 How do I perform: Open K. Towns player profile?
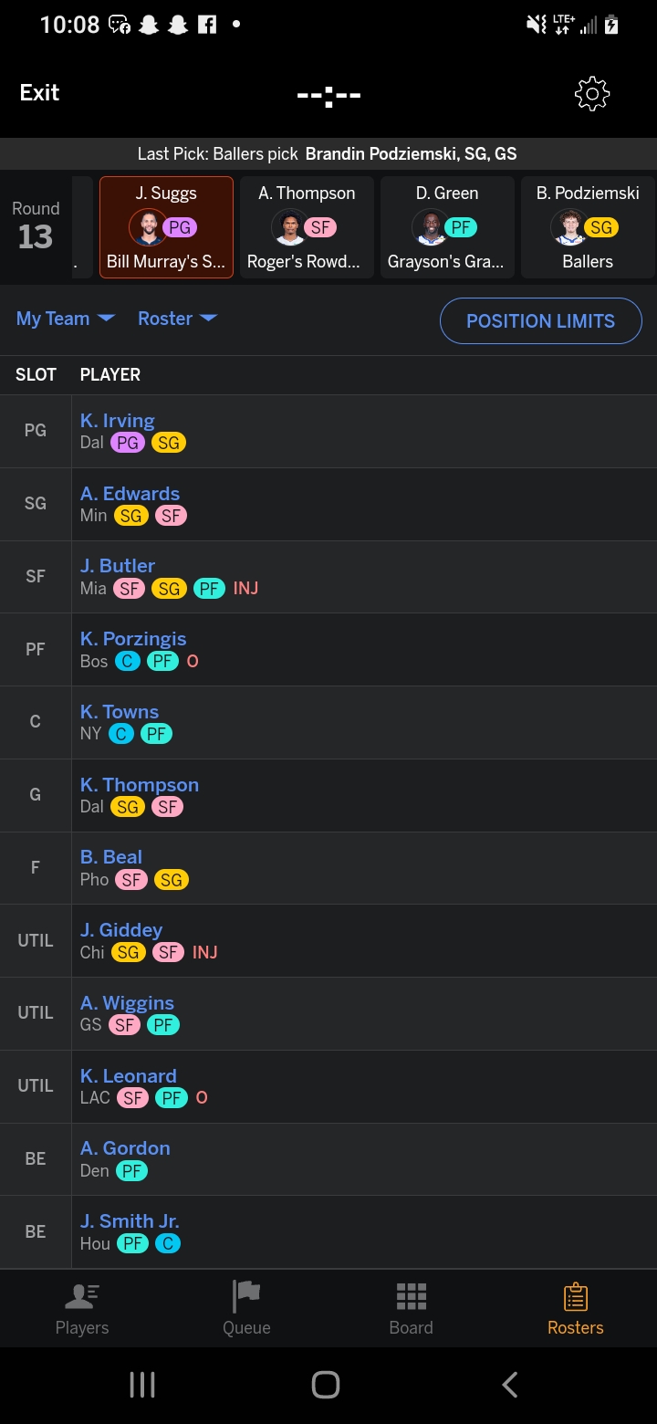[120, 712]
